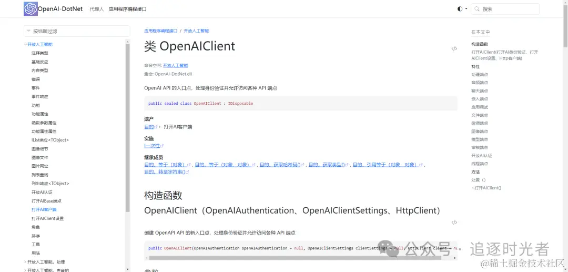Open the 开放人工智能 namespace link after 命名空间
Screen dimensions: 568x272
(175, 66)
